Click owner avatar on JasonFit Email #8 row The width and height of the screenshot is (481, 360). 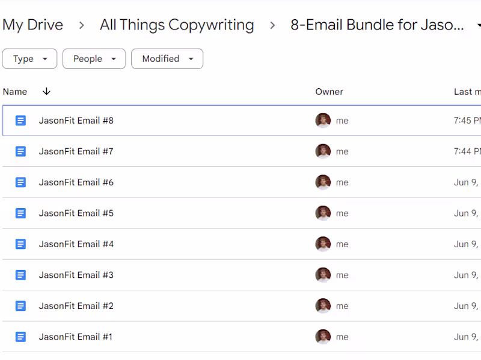pyautogui.click(x=323, y=121)
